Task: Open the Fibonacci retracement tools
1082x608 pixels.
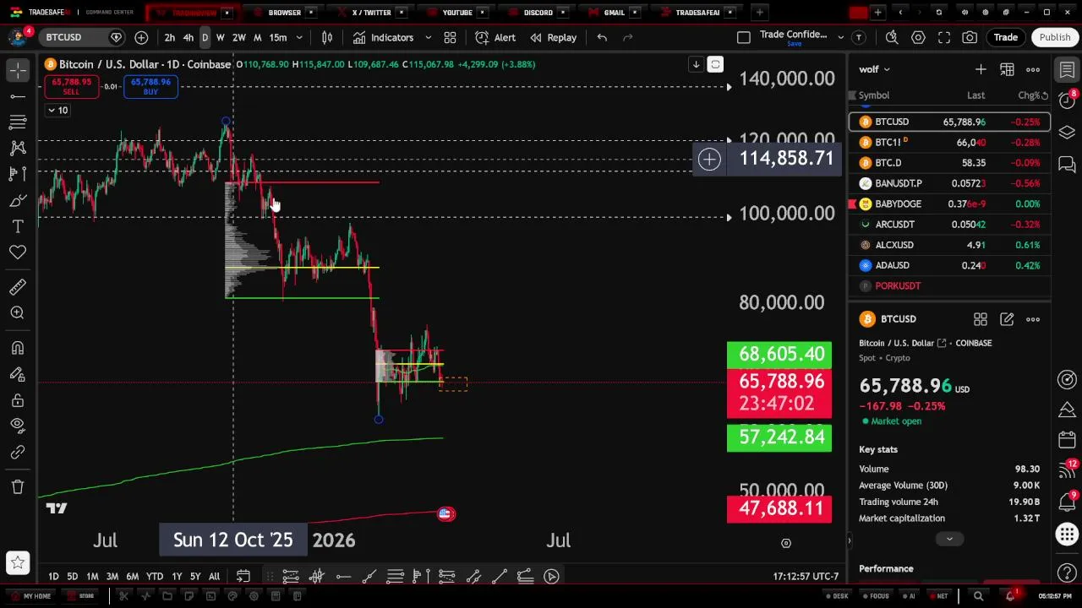Action: coord(18,122)
